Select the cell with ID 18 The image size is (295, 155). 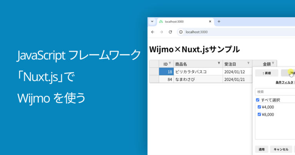click(x=166, y=72)
